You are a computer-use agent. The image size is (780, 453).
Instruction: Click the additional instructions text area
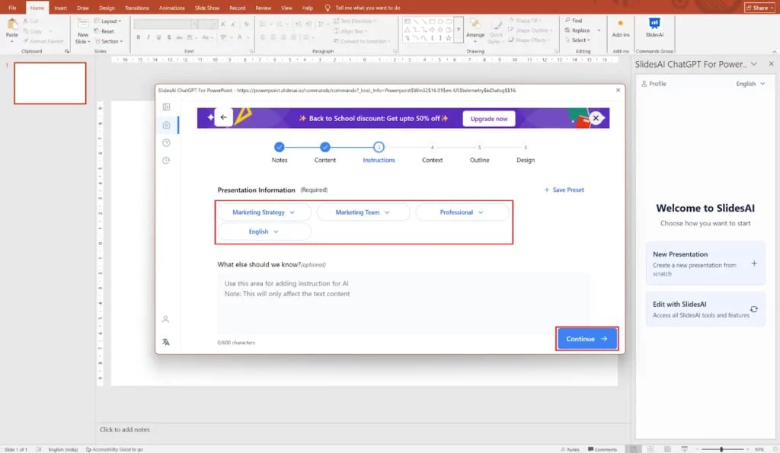(x=403, y=303)
